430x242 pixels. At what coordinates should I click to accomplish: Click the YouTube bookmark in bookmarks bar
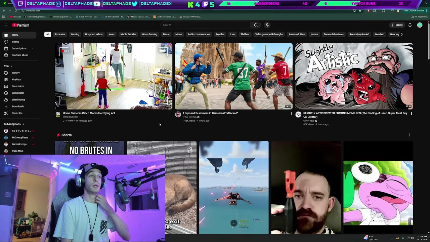click(15, 17)
